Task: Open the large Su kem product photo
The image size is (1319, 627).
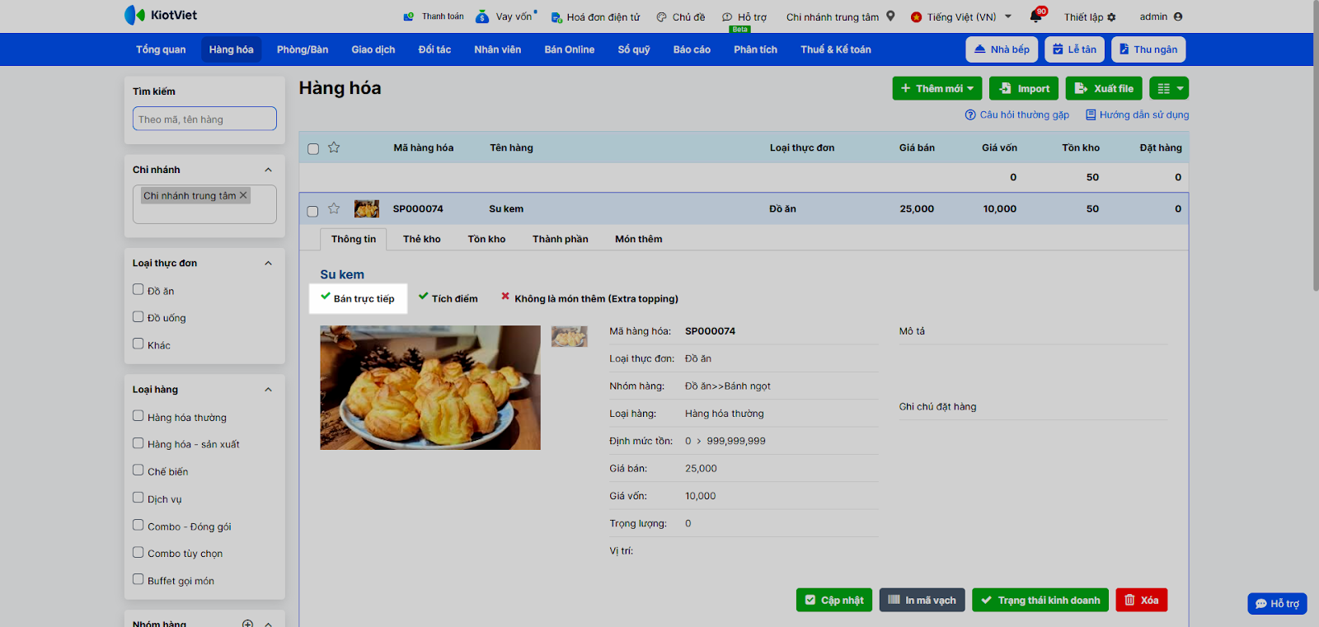Action: (x=430, y=387)
